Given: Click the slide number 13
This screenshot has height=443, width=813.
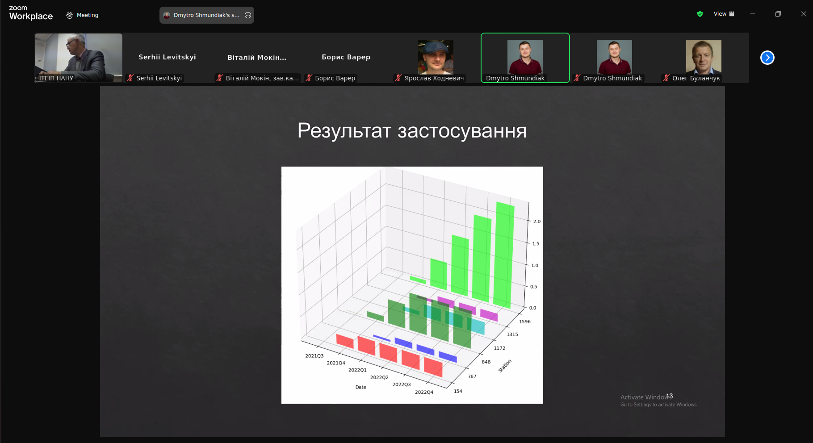Looking at the screenshot, I should pos(669,396).
